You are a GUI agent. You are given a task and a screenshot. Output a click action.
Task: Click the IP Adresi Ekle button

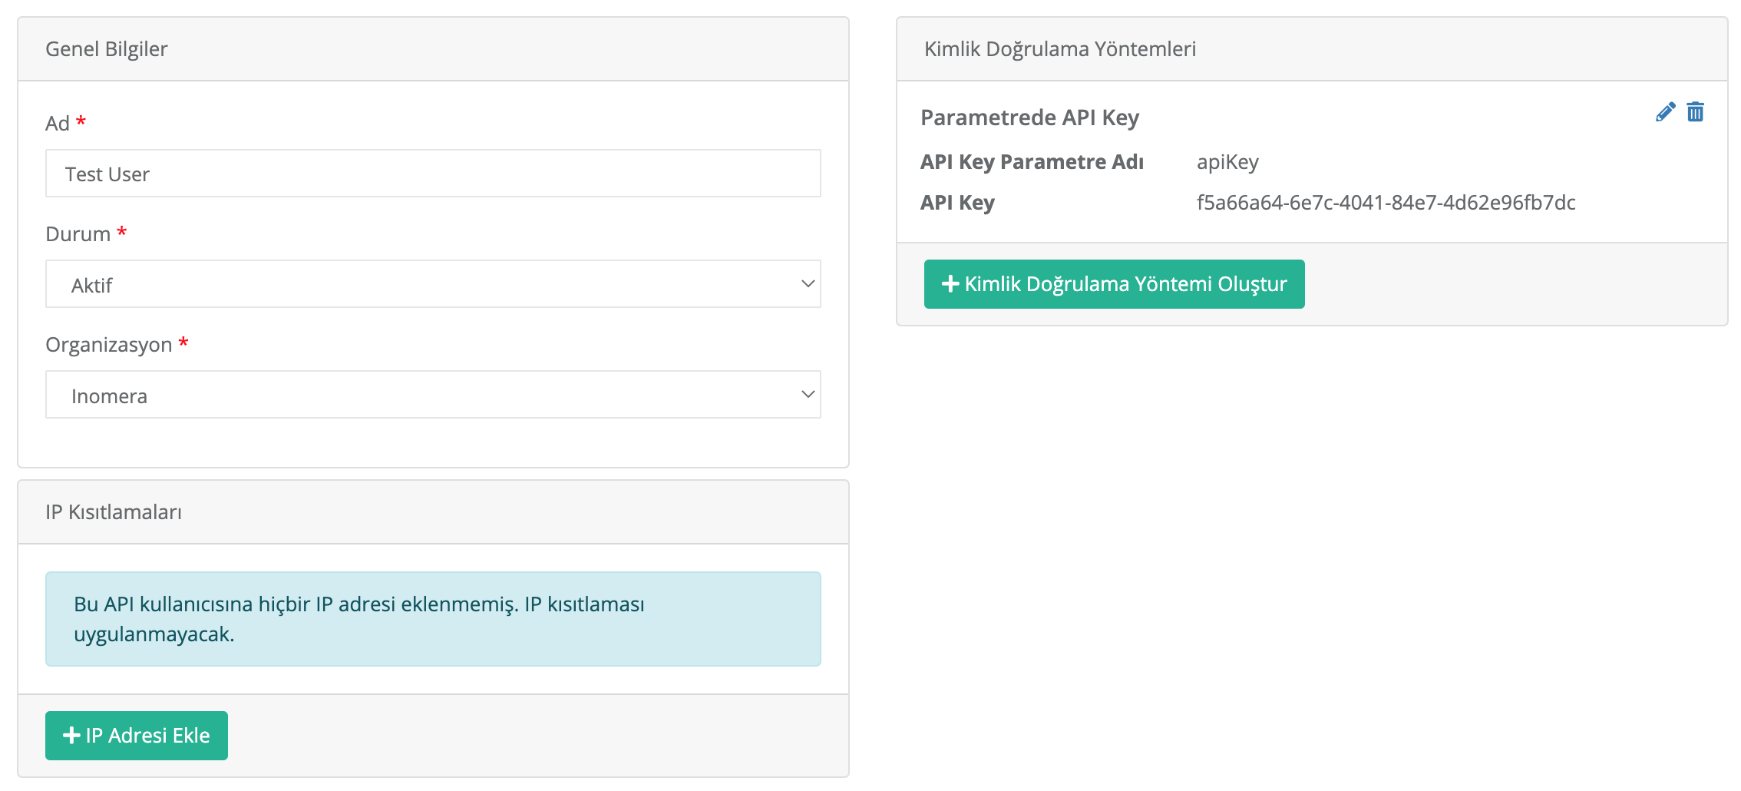(137, 736)
